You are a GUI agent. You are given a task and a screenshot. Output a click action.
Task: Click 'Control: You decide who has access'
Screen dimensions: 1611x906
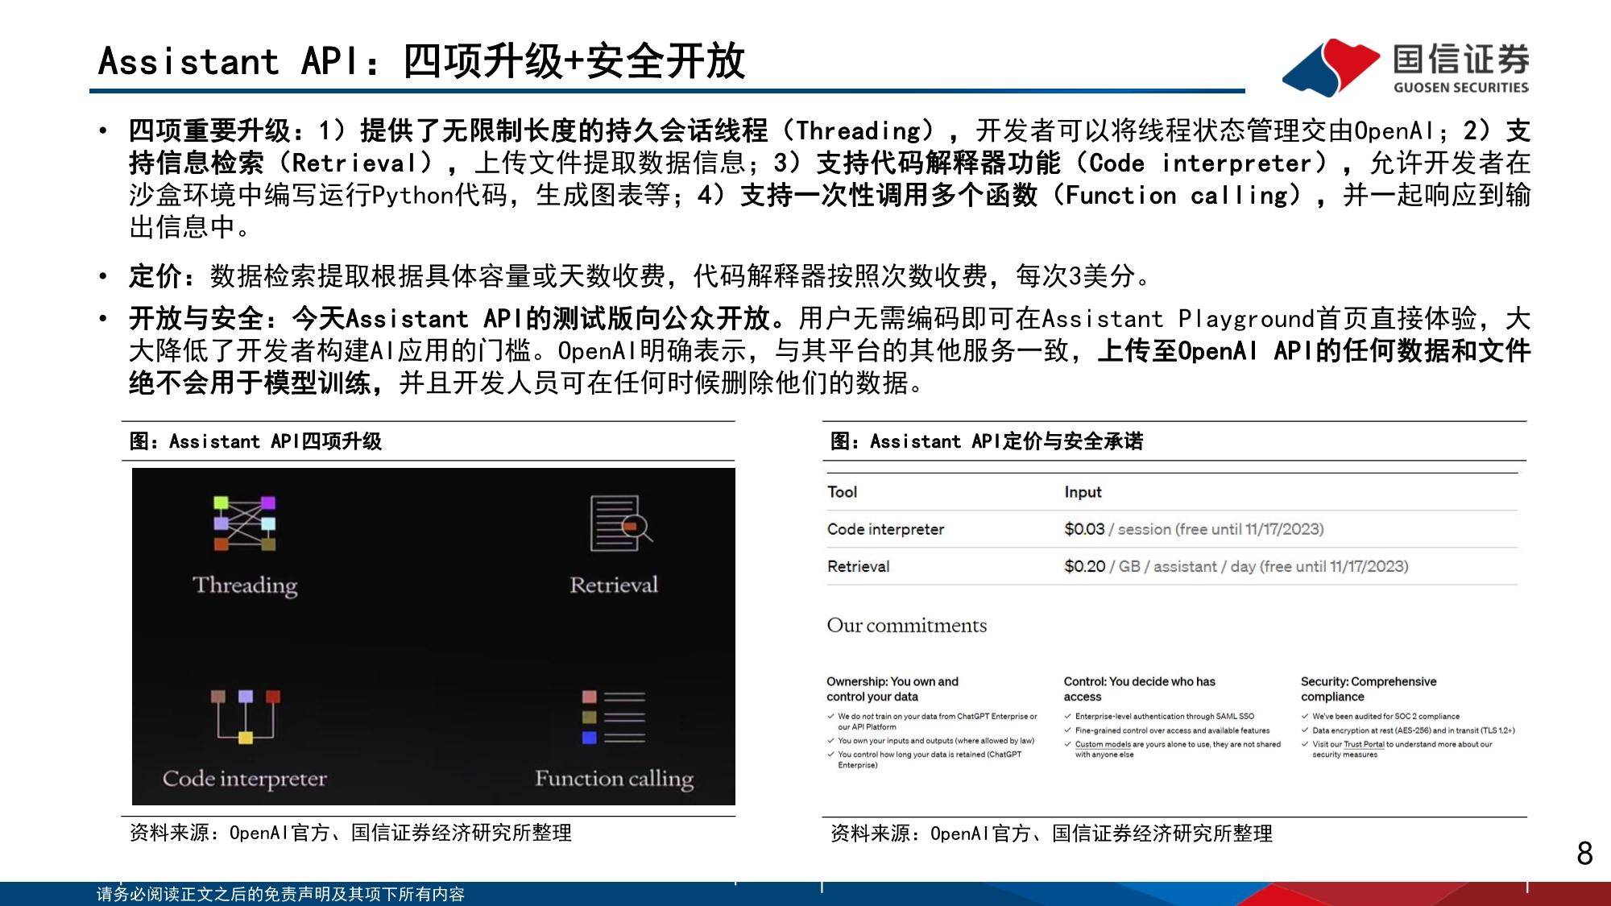tap(1139, 689)
